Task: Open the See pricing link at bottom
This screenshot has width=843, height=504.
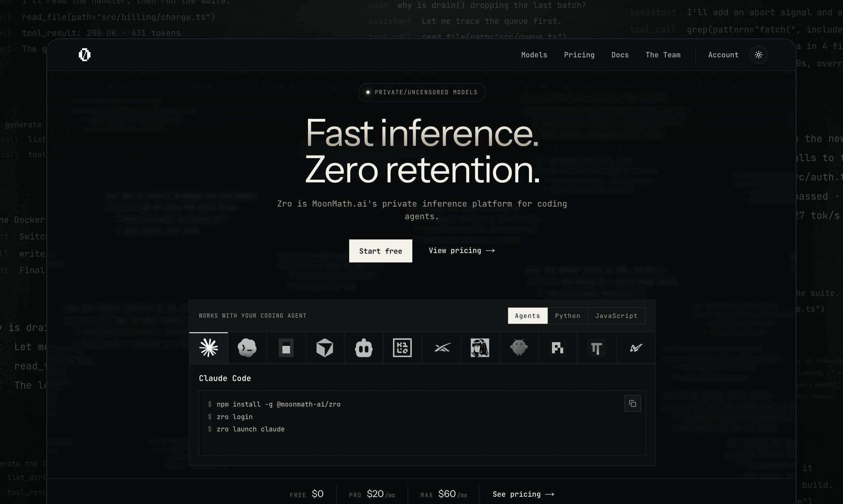Action: [523, 494]
